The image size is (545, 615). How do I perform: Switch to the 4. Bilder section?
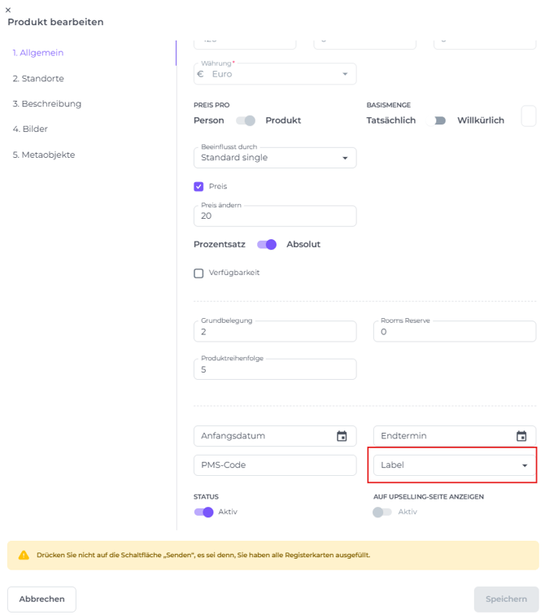pos(30,129)
